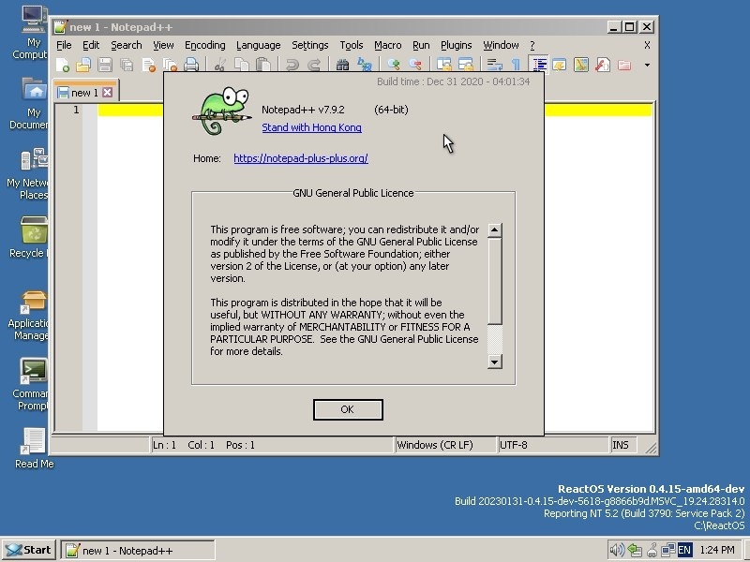Click the Function List toolbar icon
The width and height of the screenshot is (750, 562).
click(x=603, y=65)
